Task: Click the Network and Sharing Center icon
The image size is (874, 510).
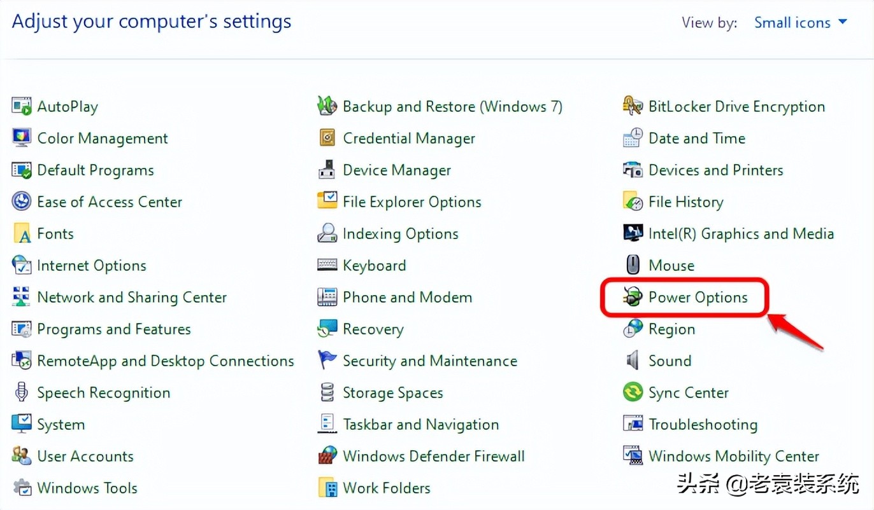Action: [22, 297]
